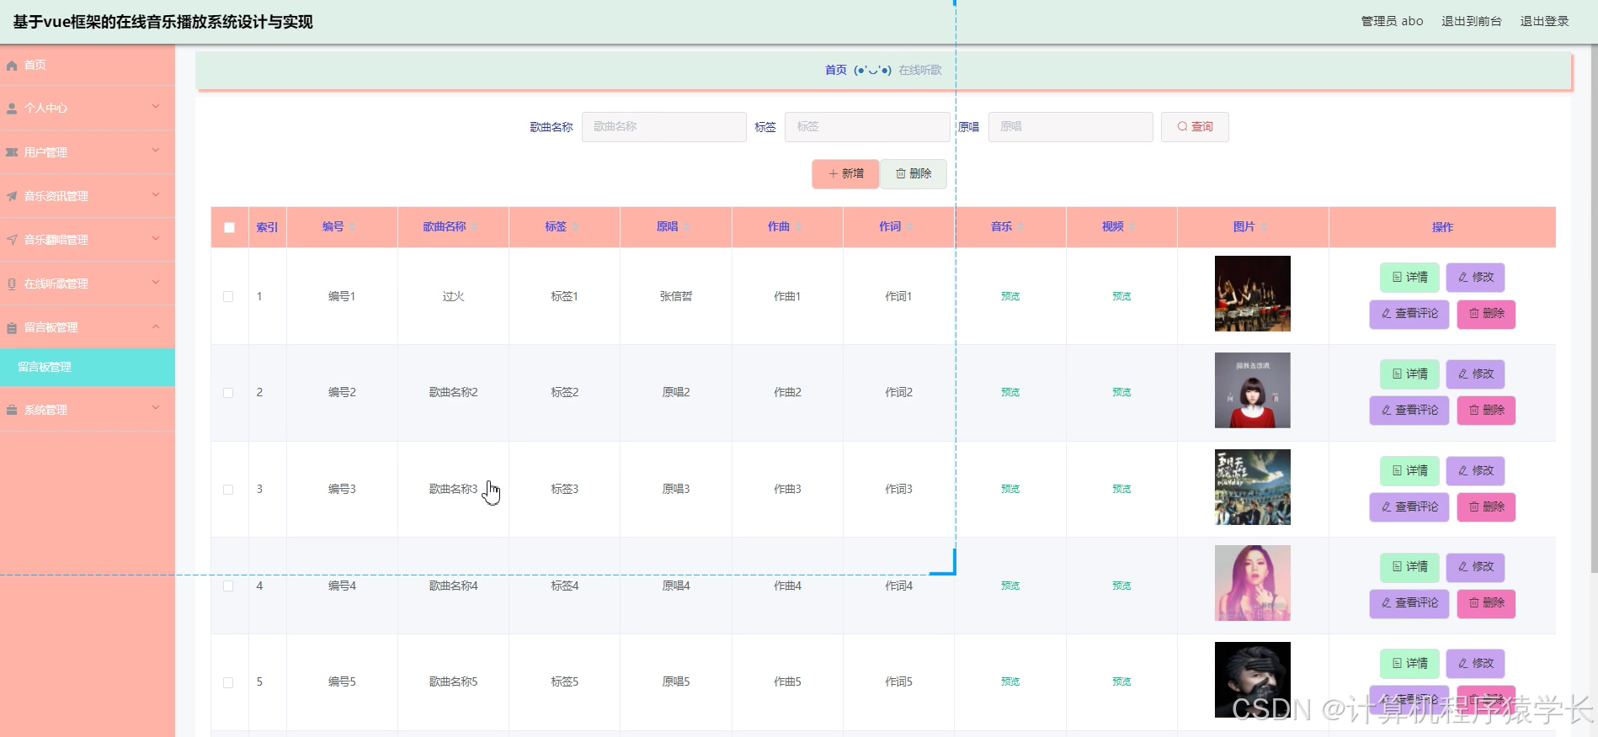Expand 用户管理 using its chevron arrow
Viewport: 1598px width, 737px height.
pyautogui.click(x=156, y=151)
